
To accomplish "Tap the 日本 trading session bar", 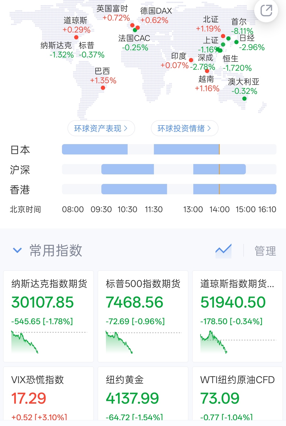I will pos(169,149).
